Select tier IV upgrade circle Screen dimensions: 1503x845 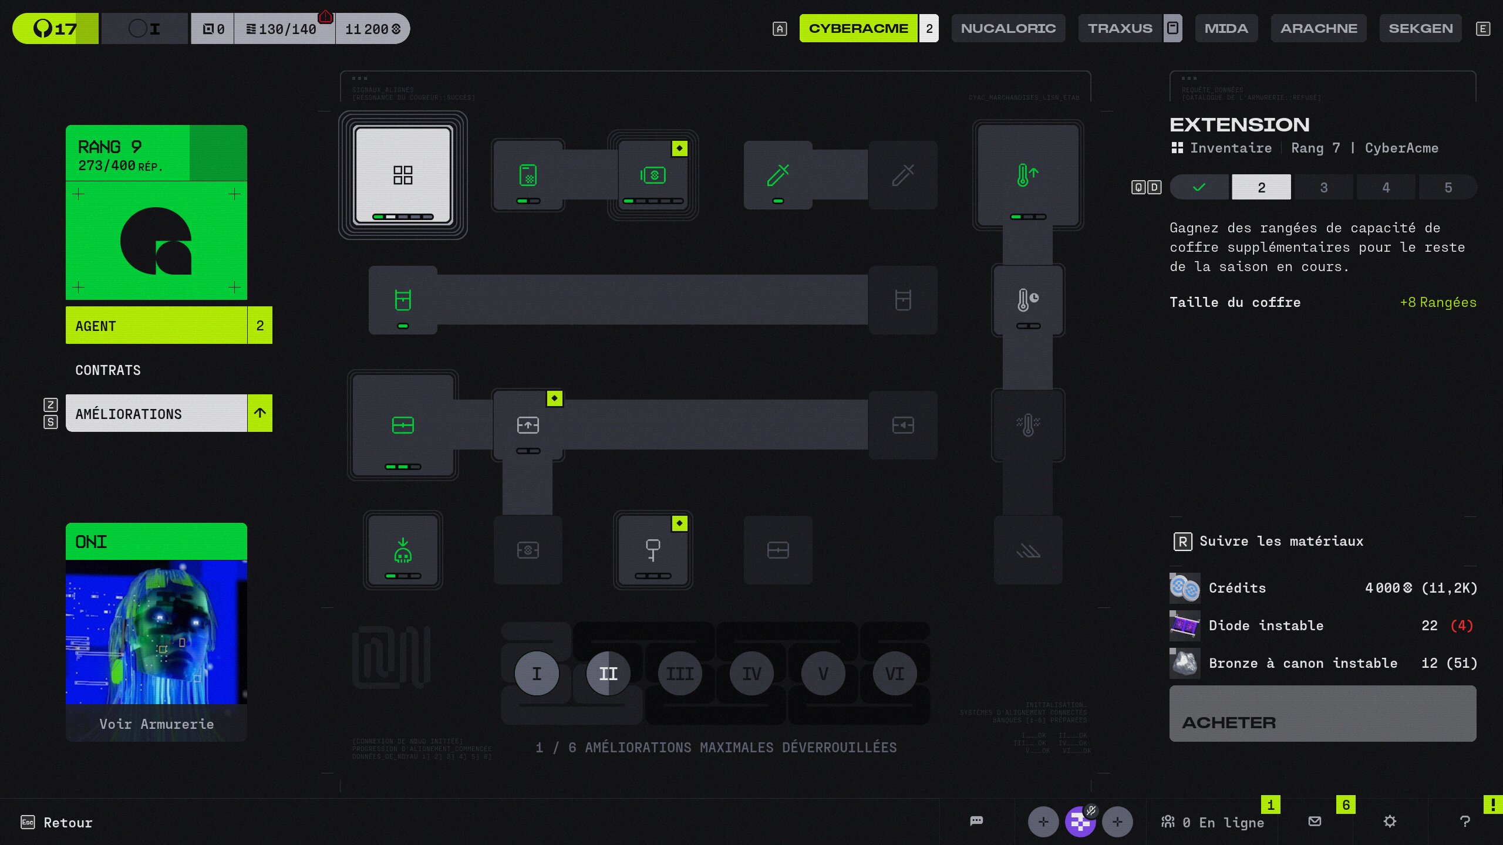(751, 674)
